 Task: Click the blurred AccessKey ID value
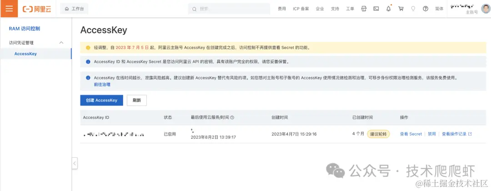[114, 134]
